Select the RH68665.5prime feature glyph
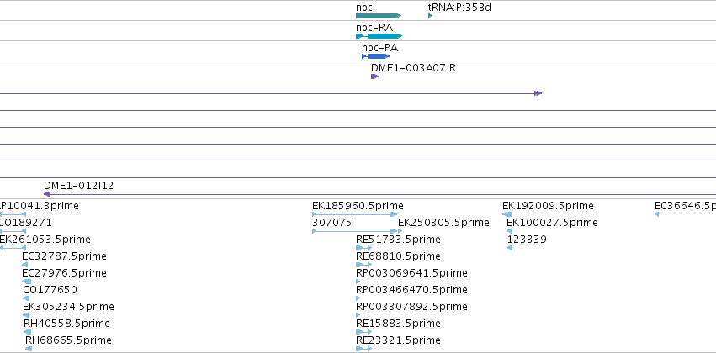This screenshot has width=716, height=353. tap(29, 349)
